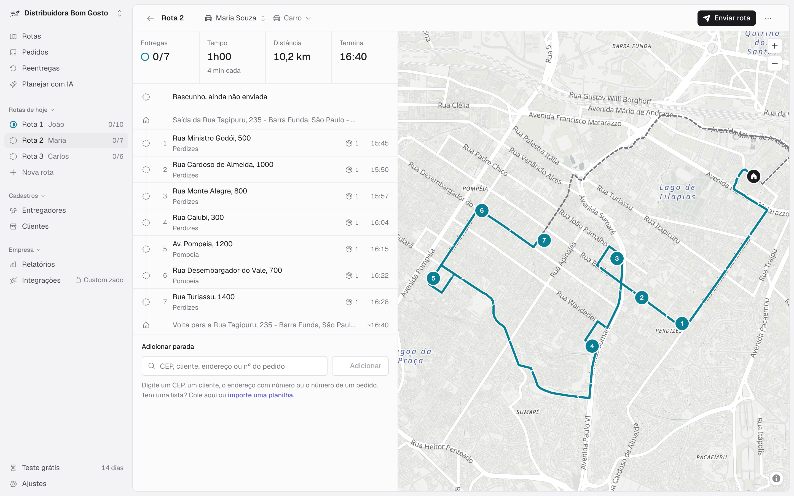Open Ajustes settings
Viewport: 794px width, 496px height.
click(x=66, y=484)
